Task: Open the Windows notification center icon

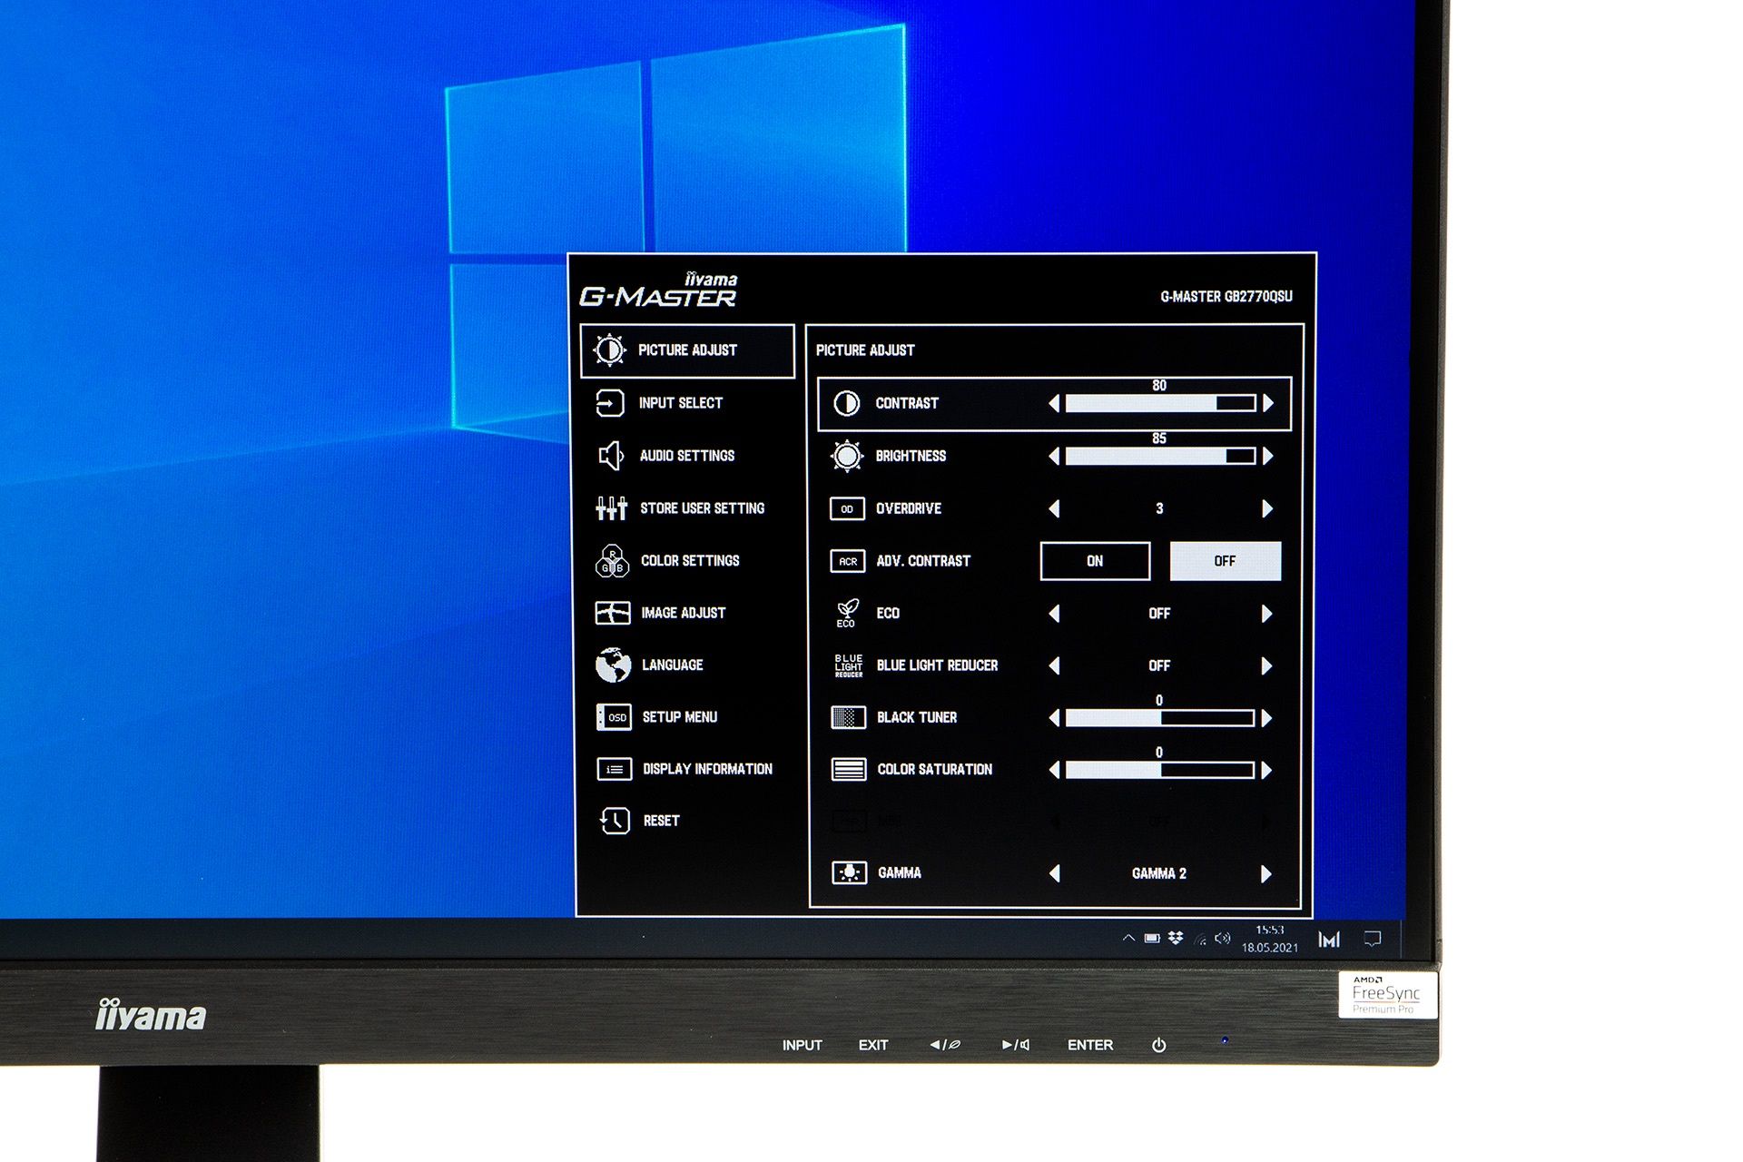Action: pos(1373,939)
